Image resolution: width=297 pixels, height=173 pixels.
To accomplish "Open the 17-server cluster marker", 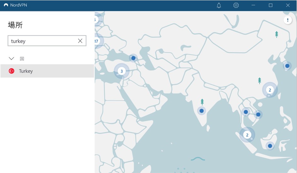I will coord(96,41).
